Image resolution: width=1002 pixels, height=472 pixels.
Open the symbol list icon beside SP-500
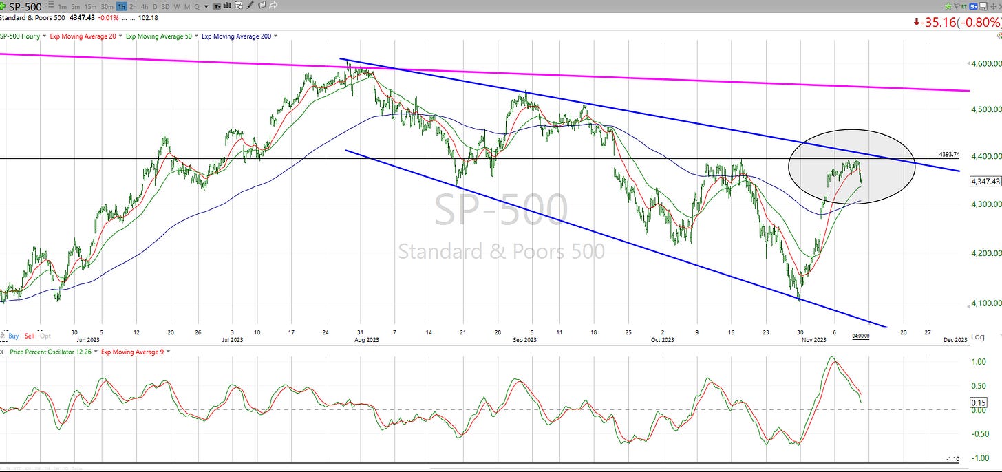(51, 4)
